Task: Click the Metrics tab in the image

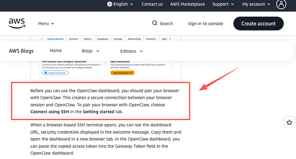Action: [87, 39]
